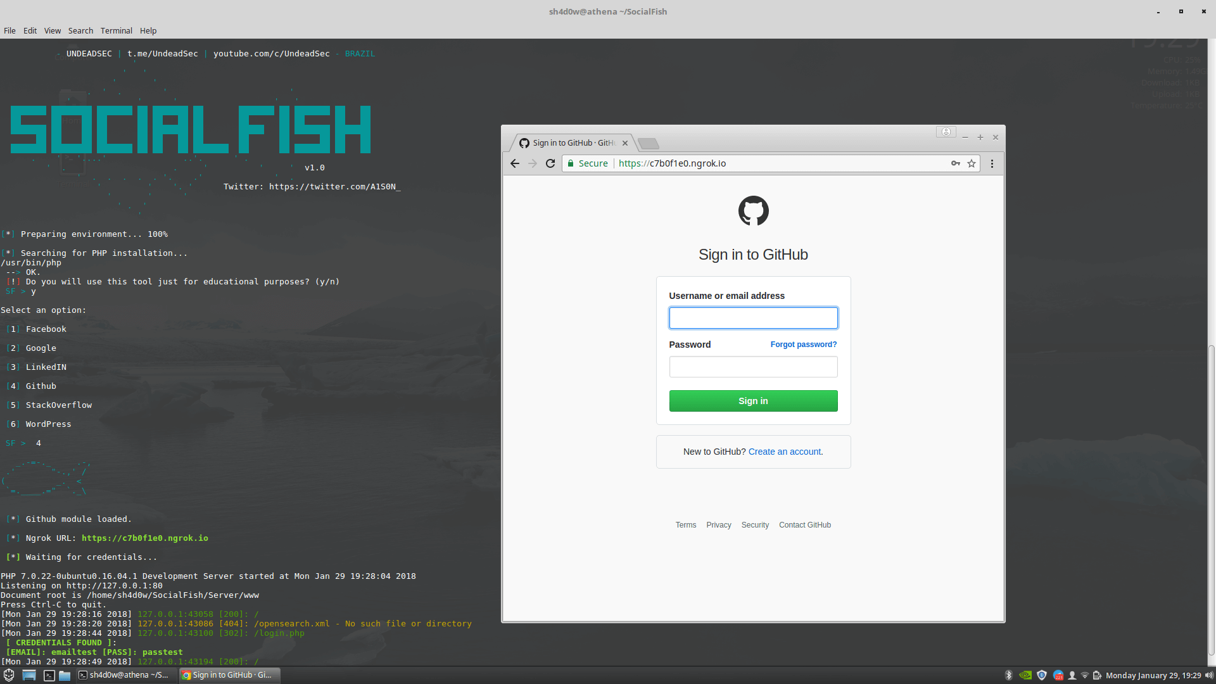Click the green Sign in button

(753, 400)
